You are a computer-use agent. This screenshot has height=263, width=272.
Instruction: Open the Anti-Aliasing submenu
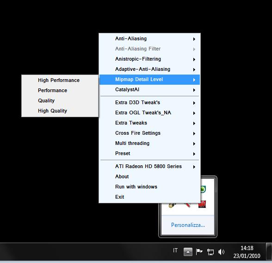149,38
